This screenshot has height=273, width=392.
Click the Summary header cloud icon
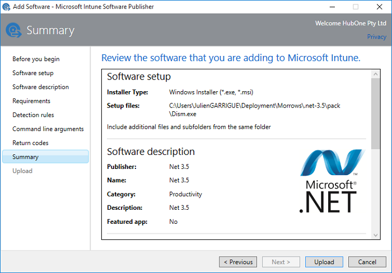click(14, 30)
